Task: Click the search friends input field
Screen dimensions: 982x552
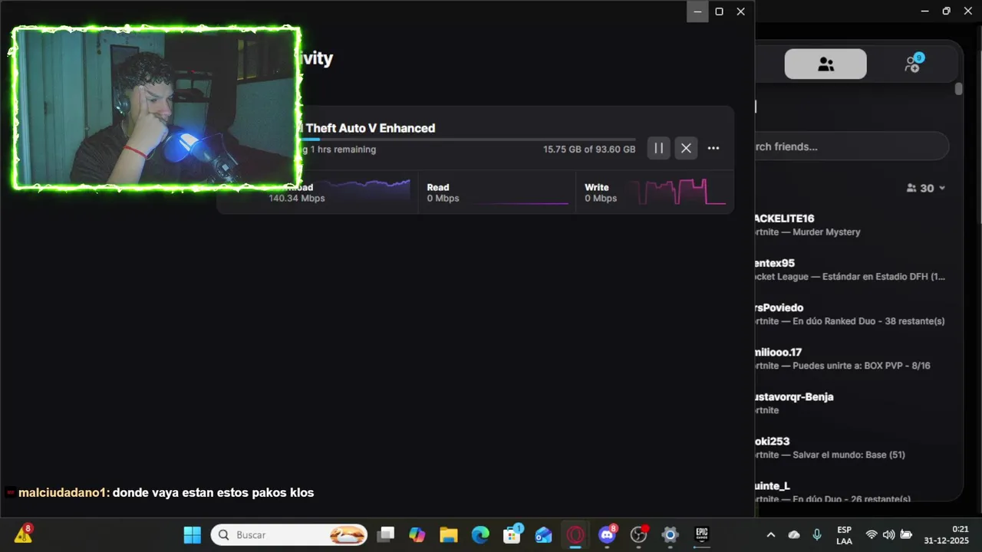Action: (852, 146)
